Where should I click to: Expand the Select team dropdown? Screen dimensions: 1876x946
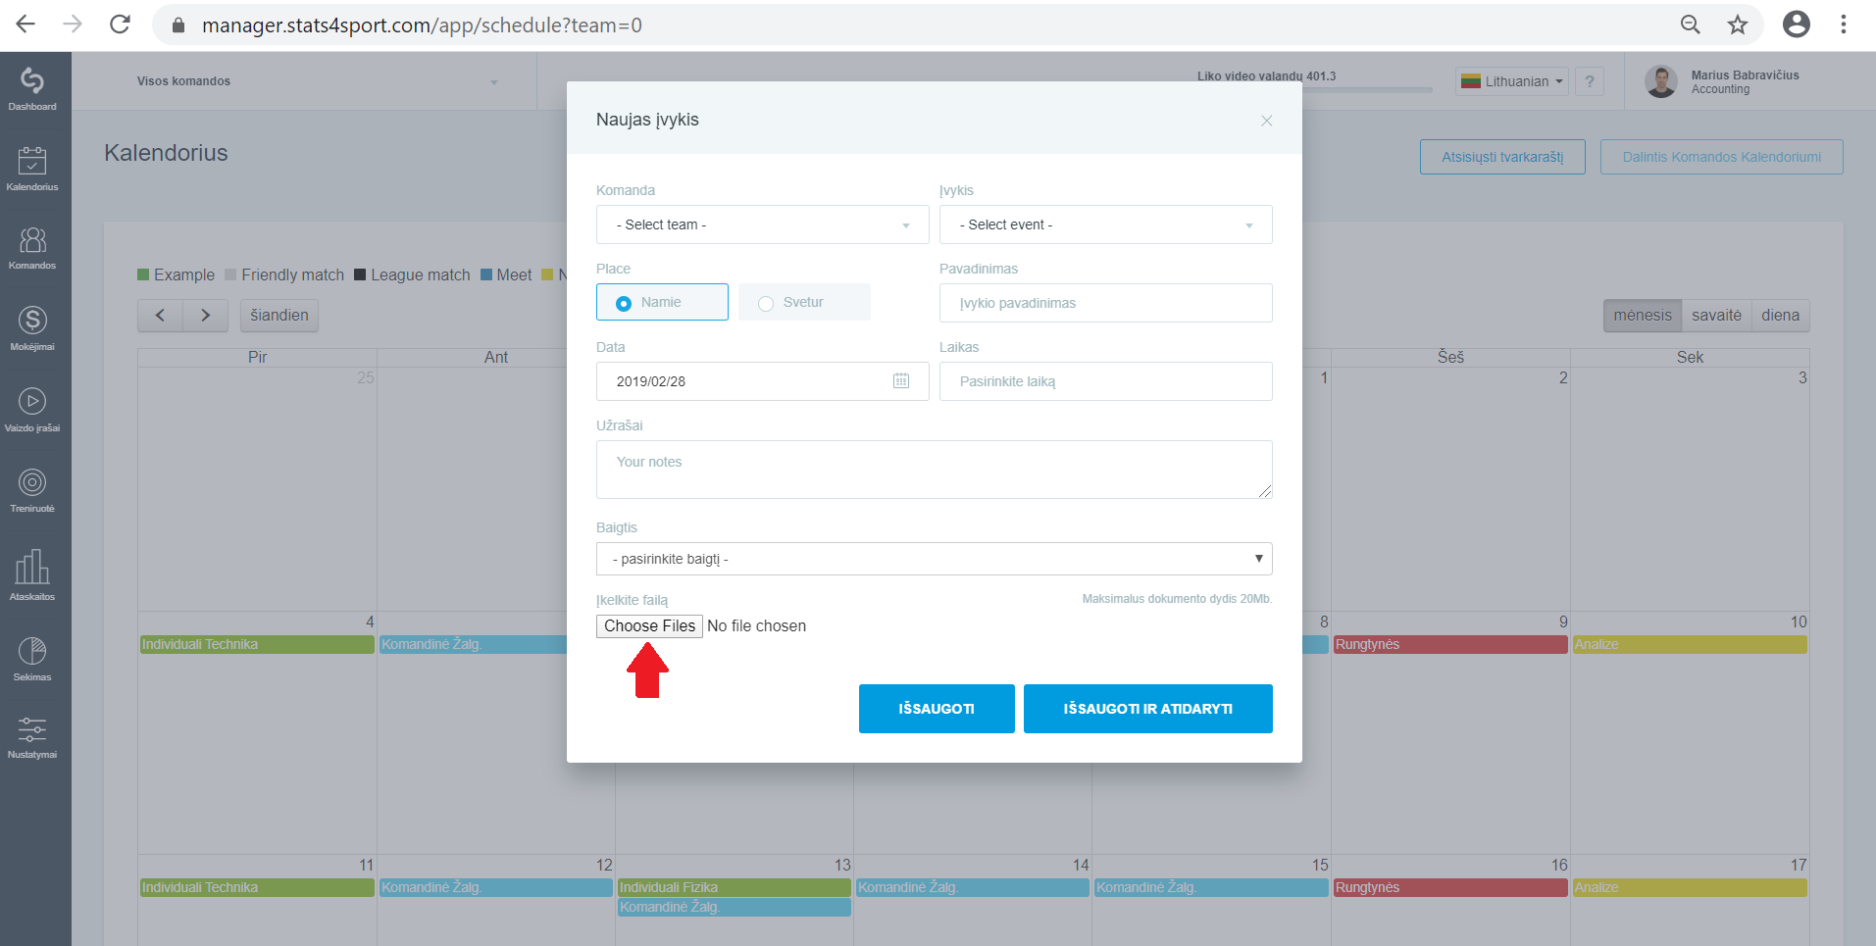click(763, 224)
